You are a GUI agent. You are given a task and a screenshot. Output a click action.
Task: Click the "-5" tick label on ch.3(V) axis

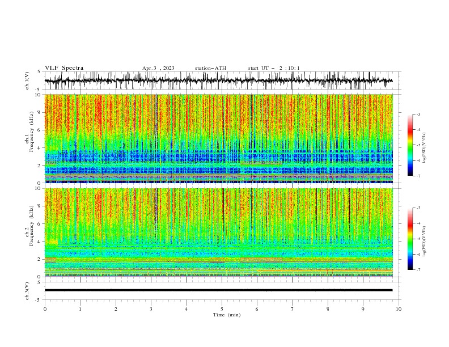39,300
